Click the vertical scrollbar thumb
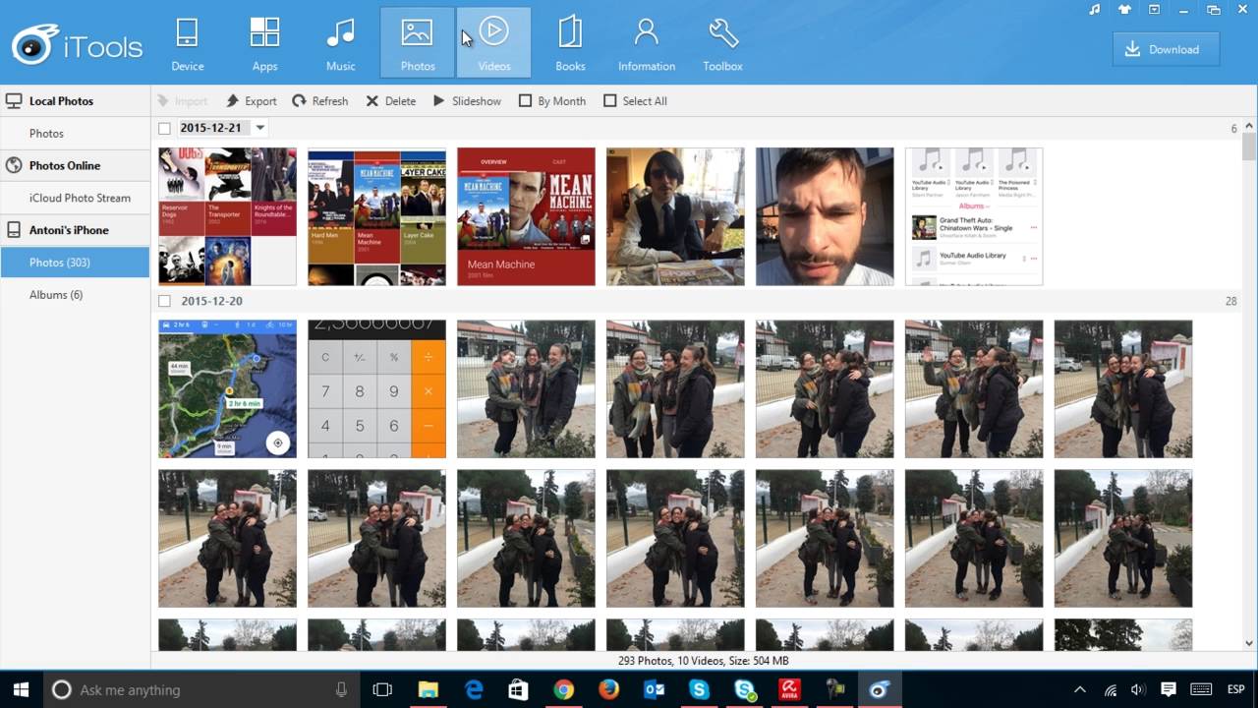The image size is (1258, 708). tap(1249, 147)
